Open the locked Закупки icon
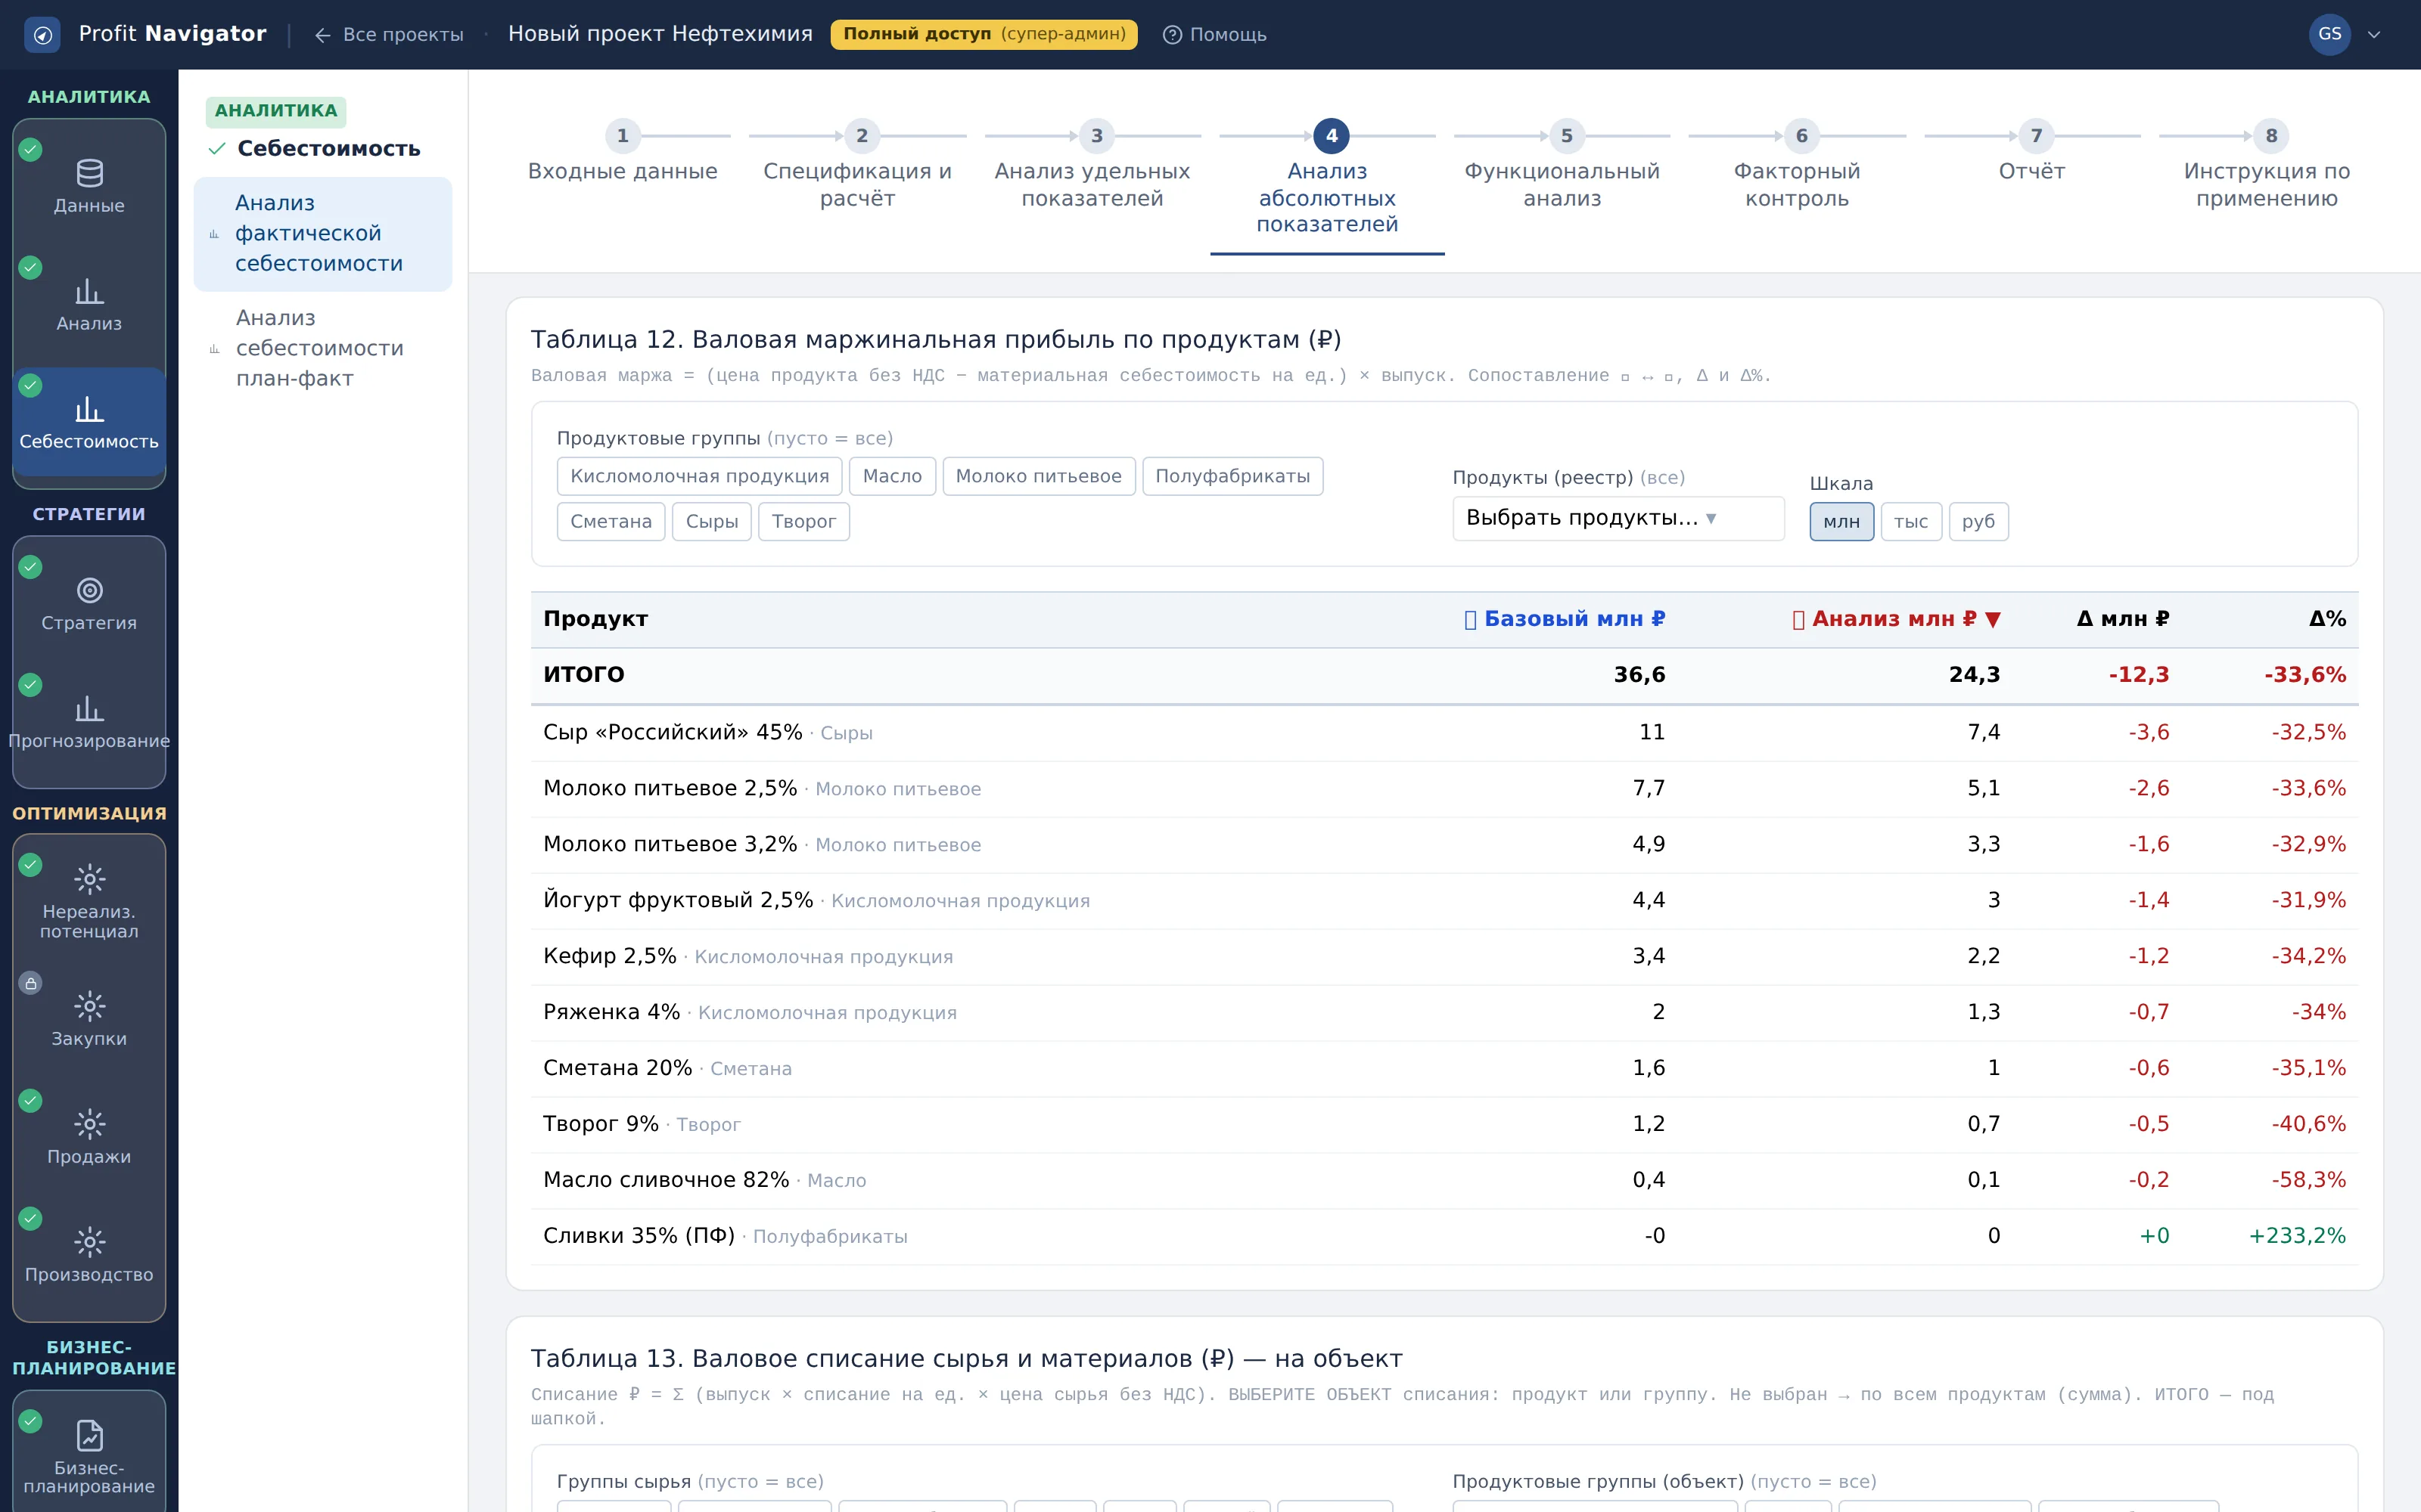 coord(89,1006)
